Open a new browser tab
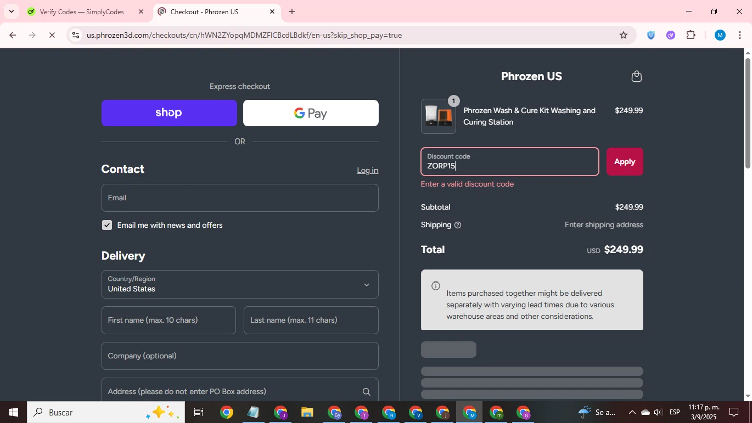The image size is (752, 423). (292, 11)
